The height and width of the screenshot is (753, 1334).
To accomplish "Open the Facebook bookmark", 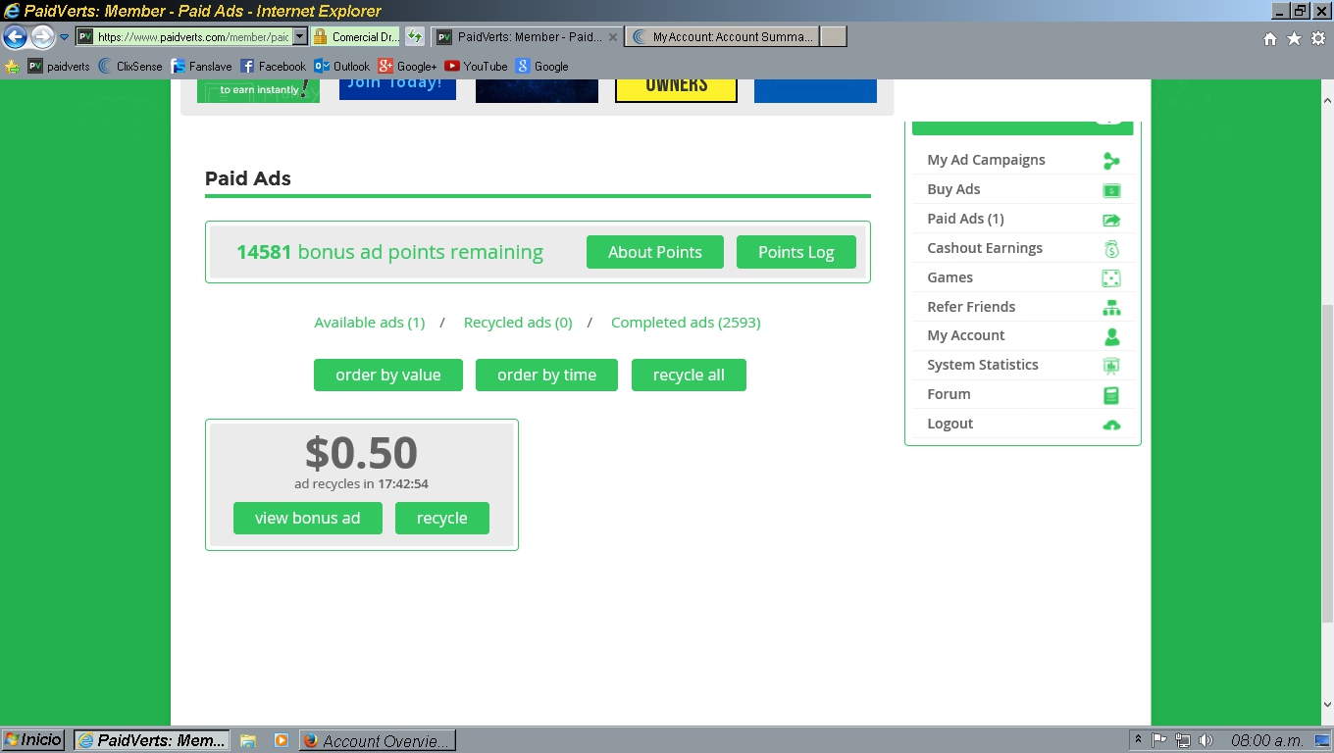I will [273, 67].
